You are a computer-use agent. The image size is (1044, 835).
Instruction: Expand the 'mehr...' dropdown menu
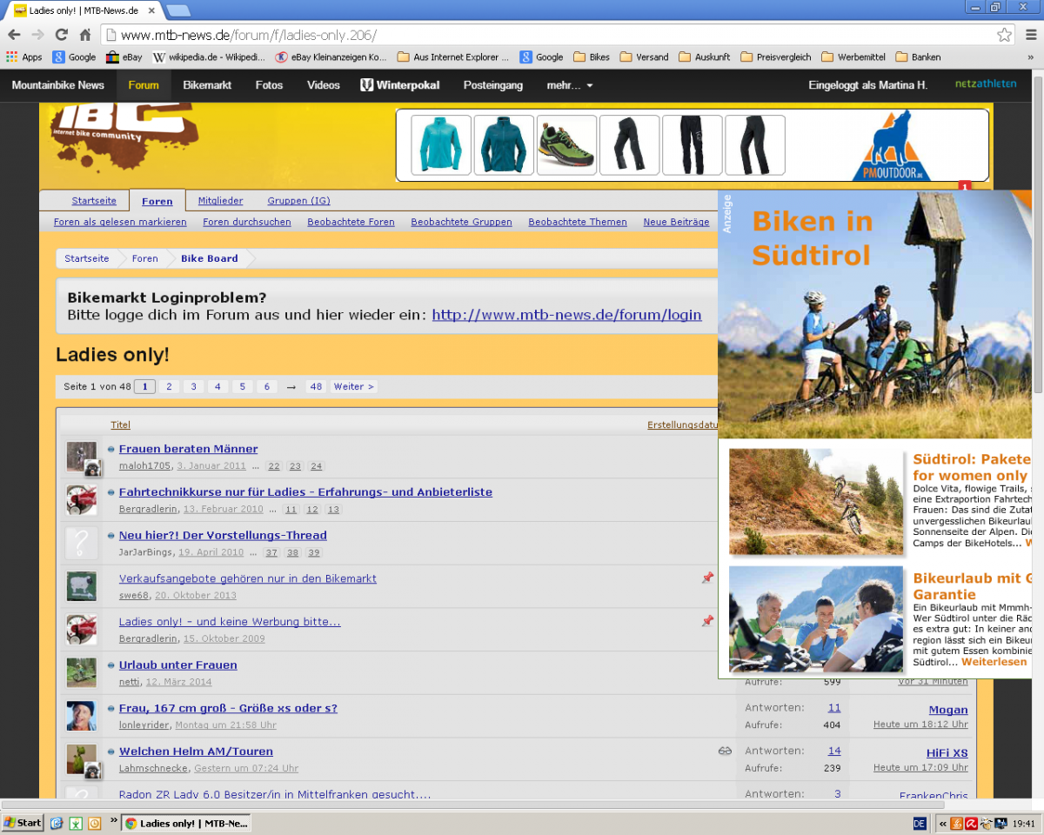click(x=570, y=85)
